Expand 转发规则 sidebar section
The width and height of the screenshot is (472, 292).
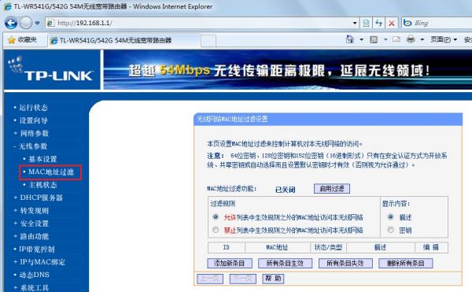point(35,211)
